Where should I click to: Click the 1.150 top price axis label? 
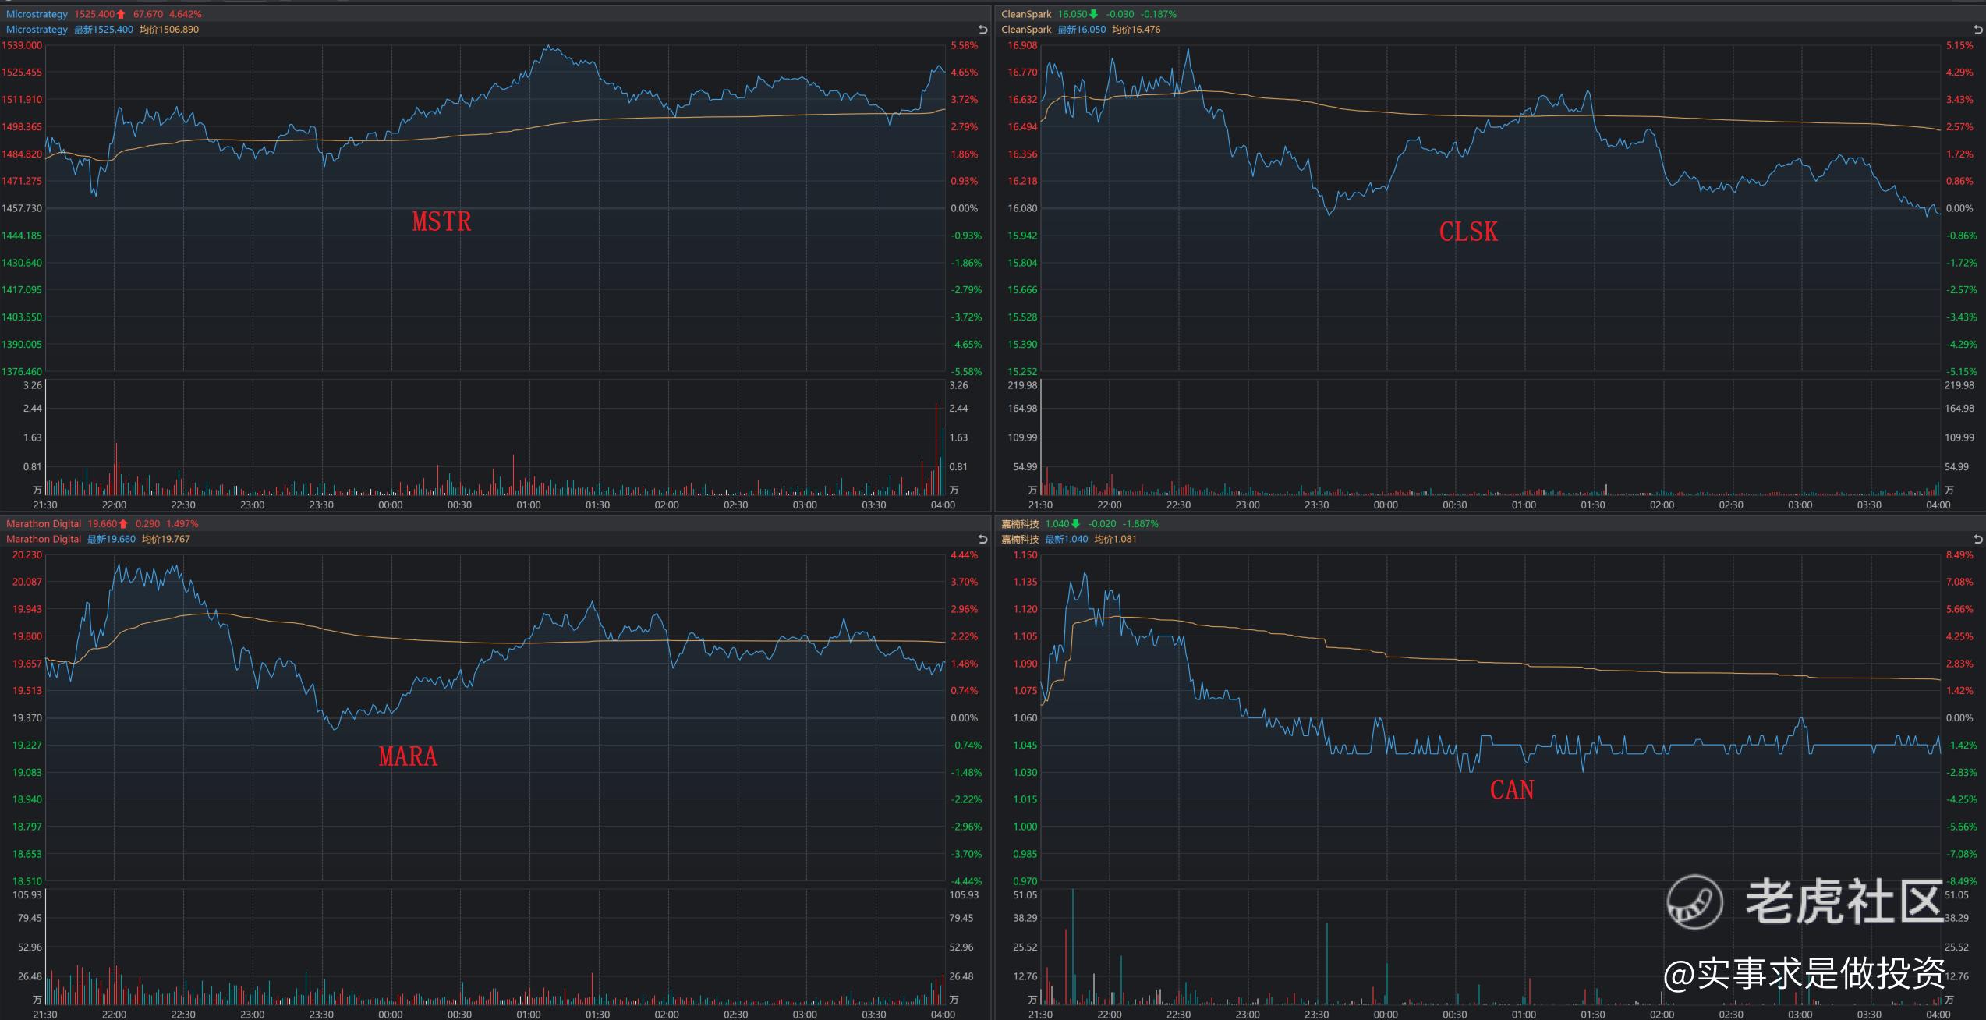click(1025, 555)
